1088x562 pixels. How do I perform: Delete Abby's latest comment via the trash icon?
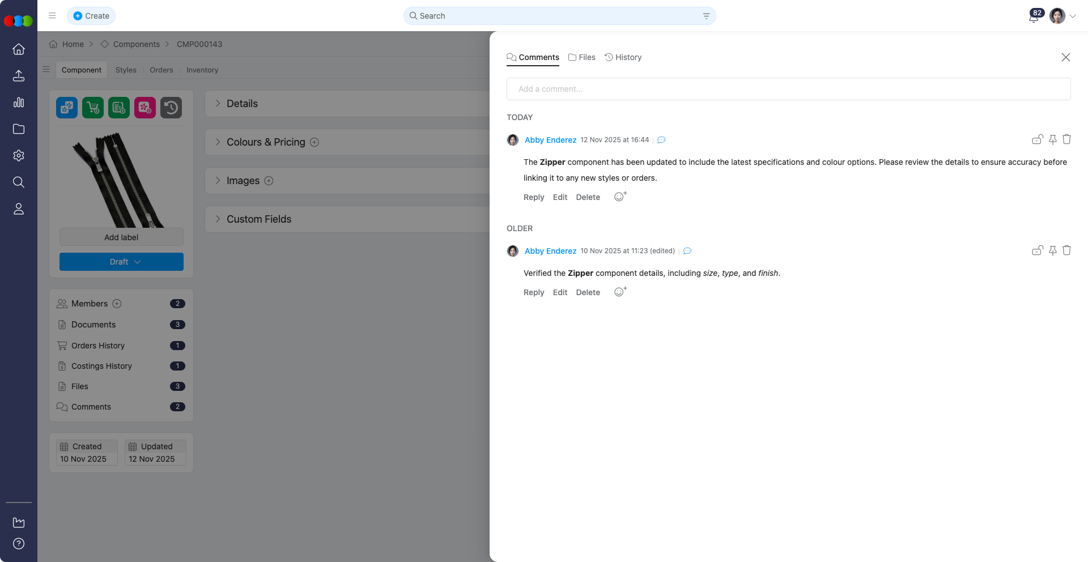1068,139
